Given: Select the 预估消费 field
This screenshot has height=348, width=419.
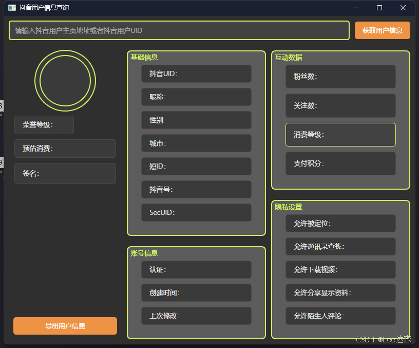Looking at the screenshot, I should pos(65,149).
